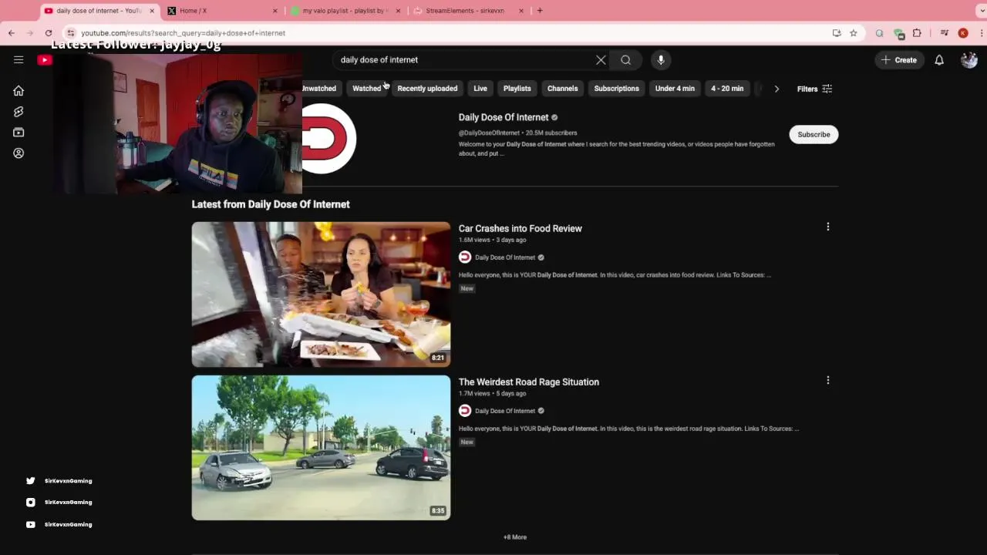
Task: Select the Playlists filter chip
Action: tap(517, 89)
